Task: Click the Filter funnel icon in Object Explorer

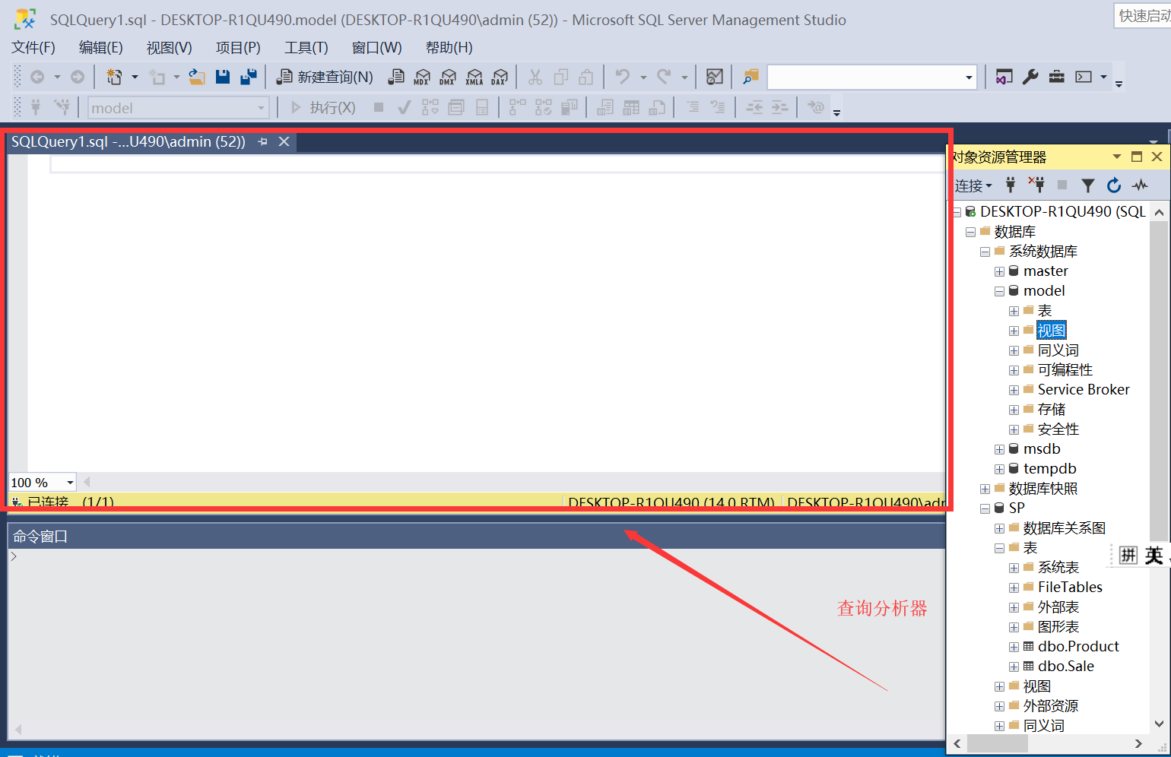Action: coord(1088,185)
